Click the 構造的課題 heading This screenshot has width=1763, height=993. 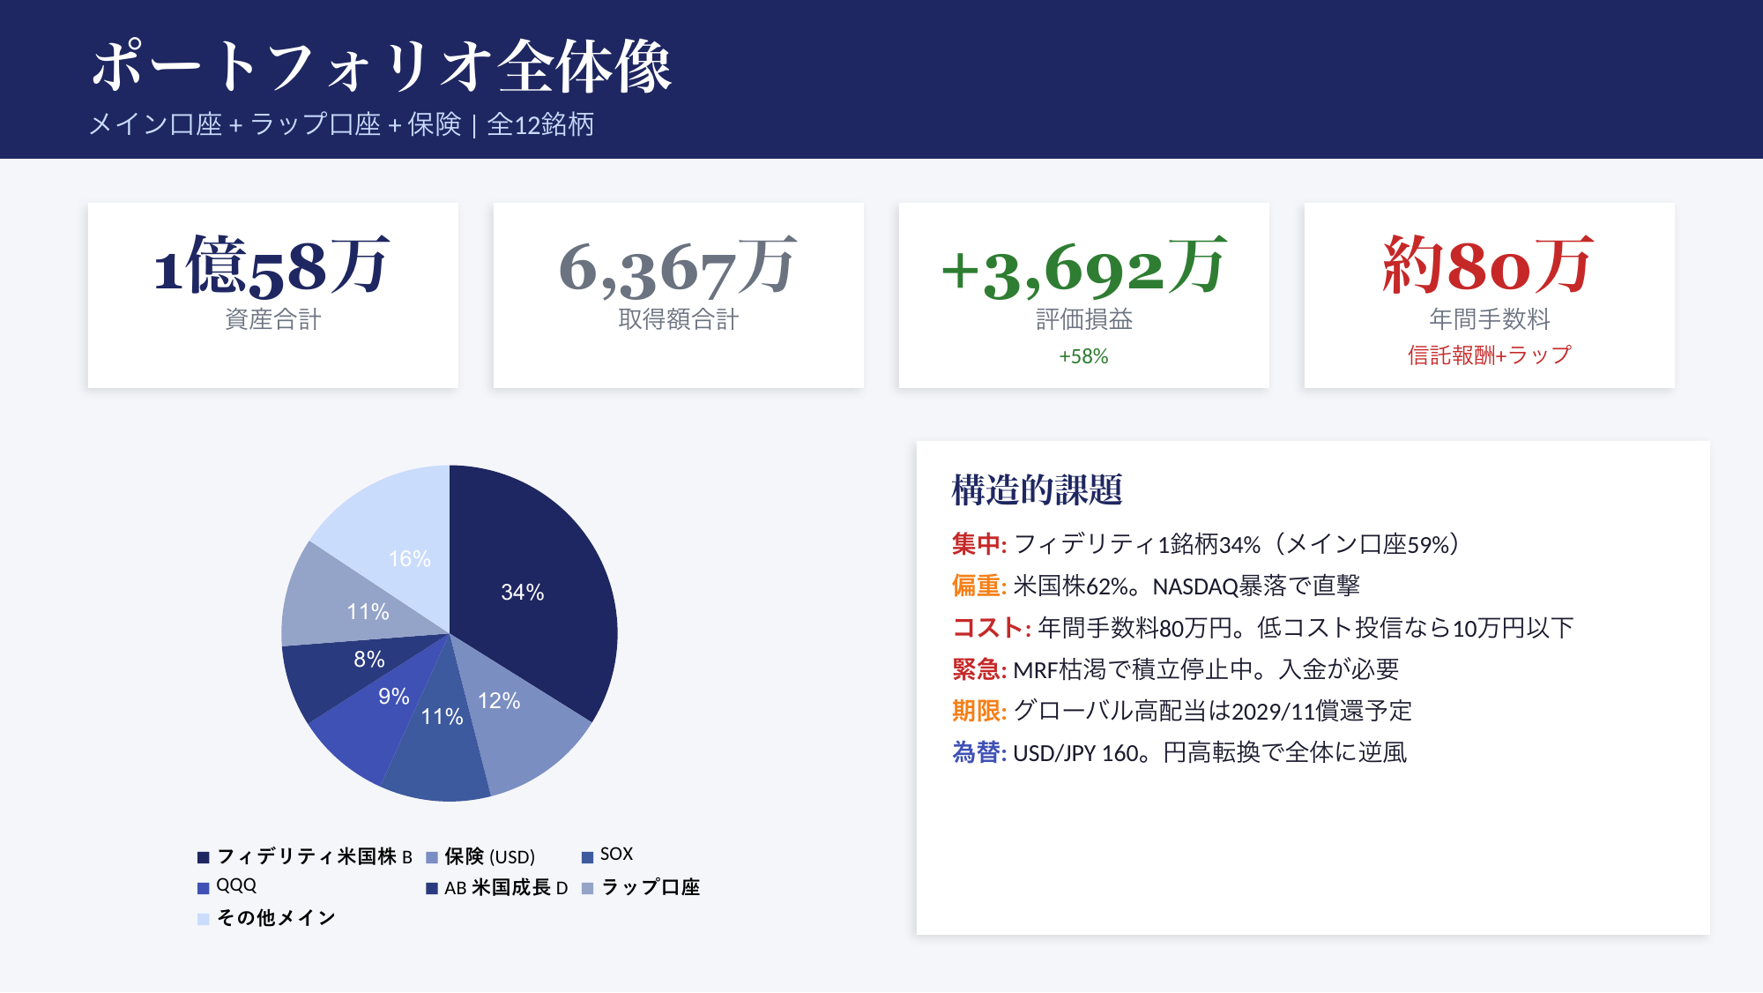pyautogui.click(x=1037, y=490)
